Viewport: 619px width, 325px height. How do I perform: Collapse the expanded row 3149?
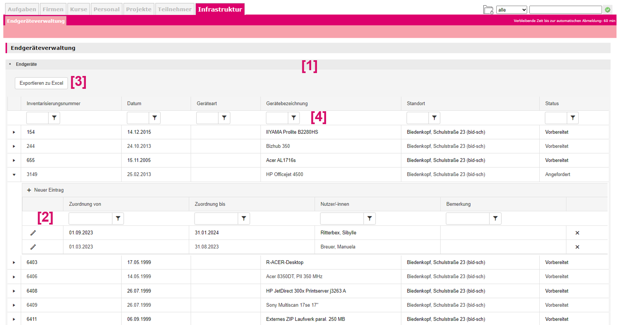click(x=14, y=175)
